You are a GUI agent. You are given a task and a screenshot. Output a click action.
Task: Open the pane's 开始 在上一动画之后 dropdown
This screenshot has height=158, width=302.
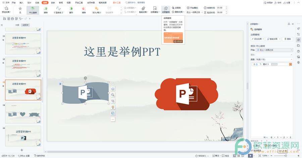(x=274, y=50)
